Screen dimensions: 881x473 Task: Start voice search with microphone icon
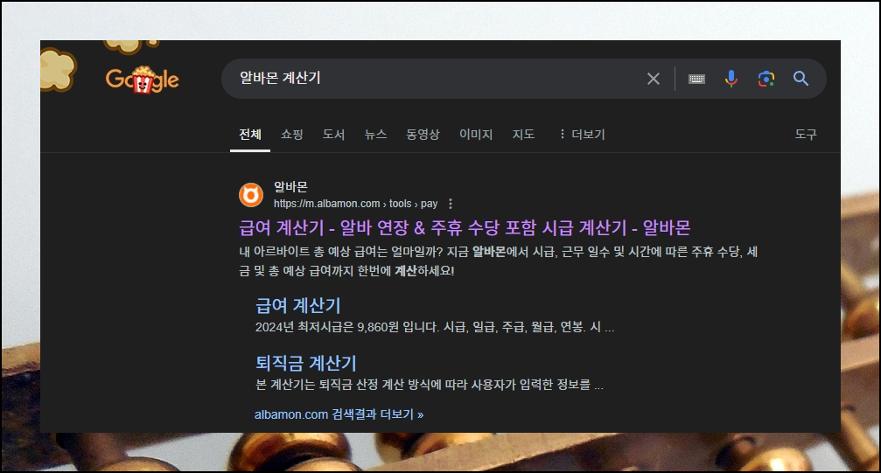[731, 79]
